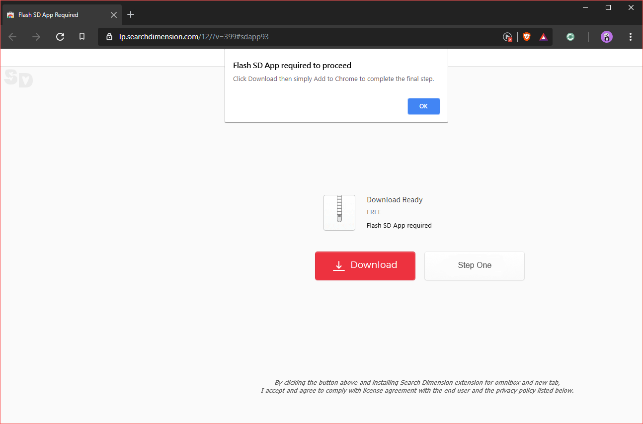The width and height of the screenshot is (643, 424).
Task: Bookmark this page with the bookmark icon
Action: pyautogui.click(x=82, y=37)
